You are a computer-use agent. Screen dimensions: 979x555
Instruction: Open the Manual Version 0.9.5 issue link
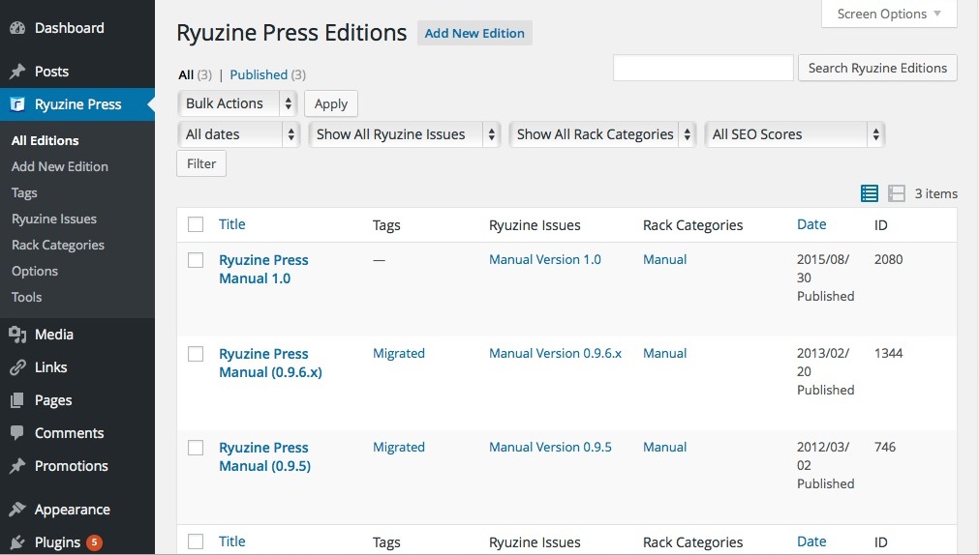[x=550, y=447]
